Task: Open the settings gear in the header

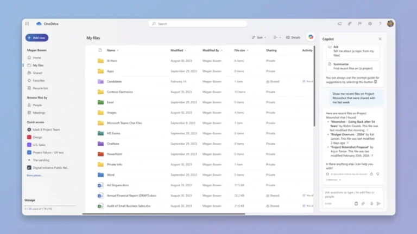Action: click(370, 24)
